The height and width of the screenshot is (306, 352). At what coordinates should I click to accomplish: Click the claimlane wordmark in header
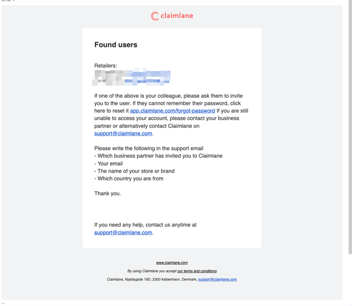coord(177,16)
